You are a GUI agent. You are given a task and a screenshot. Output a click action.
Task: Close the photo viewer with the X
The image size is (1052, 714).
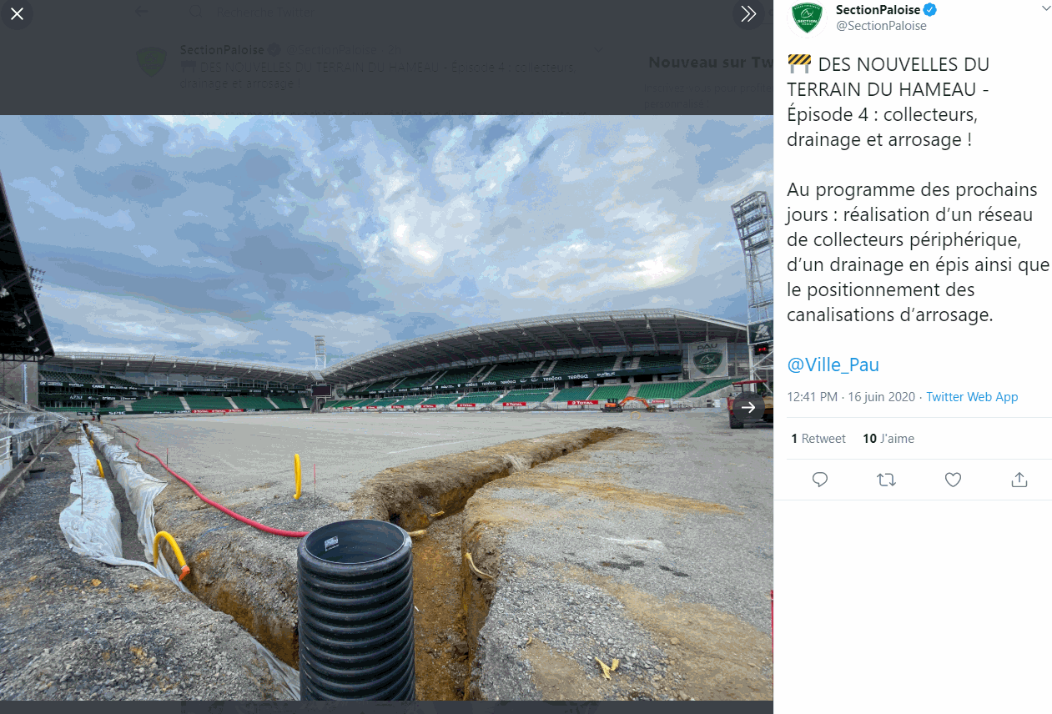pos(17,14)
